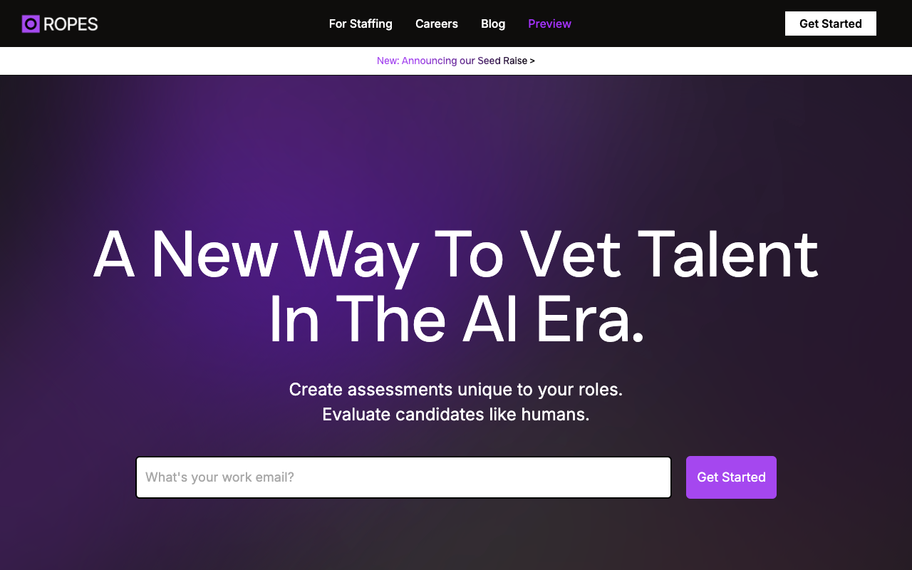Click the "What's your work email?" placeholder

tap(219, 477)
